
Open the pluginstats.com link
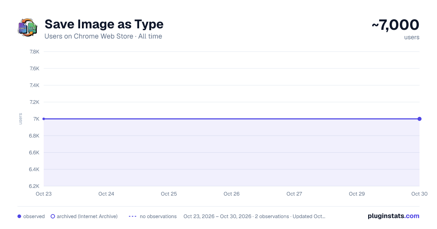[x=393, y=216]
